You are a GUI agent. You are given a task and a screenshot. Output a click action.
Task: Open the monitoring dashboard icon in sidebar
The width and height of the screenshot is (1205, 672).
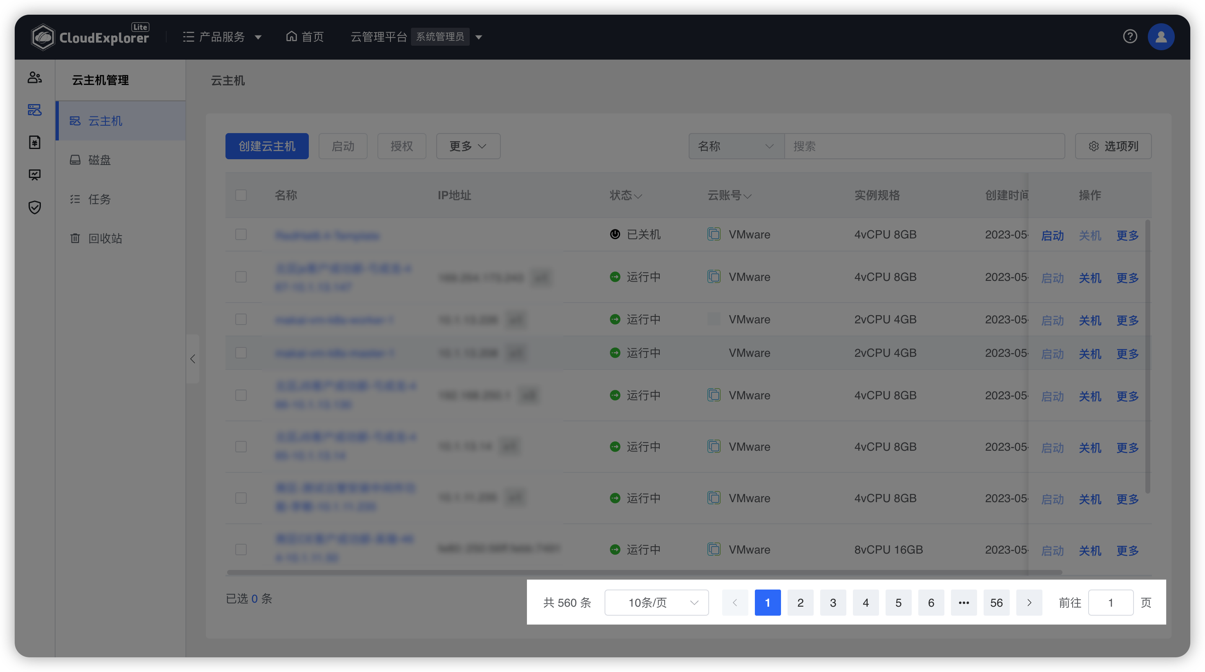click(x=35, y=174)
